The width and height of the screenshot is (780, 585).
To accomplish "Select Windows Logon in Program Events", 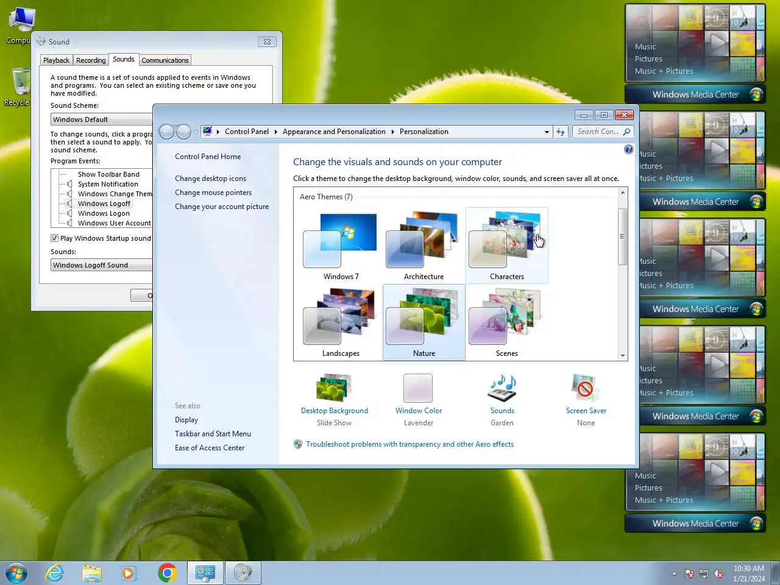I will click(x=104, y=213).
